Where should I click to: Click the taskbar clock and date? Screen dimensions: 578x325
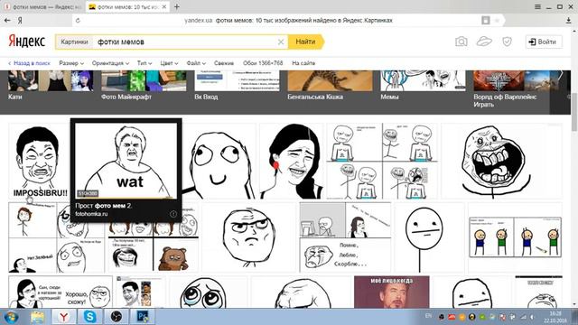coord(555,317)
